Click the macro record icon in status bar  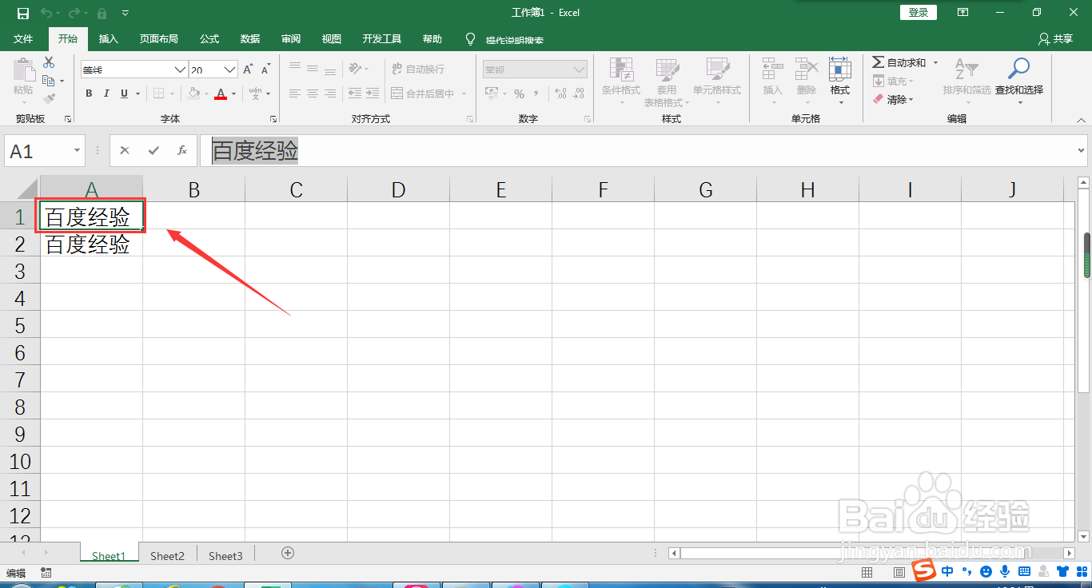46,573
